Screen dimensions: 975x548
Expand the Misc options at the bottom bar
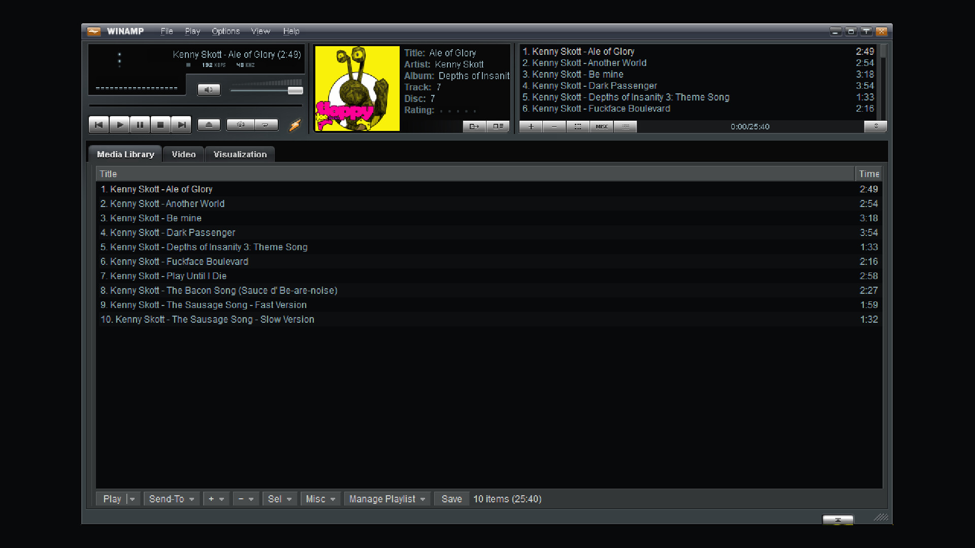tap(320, 499)
